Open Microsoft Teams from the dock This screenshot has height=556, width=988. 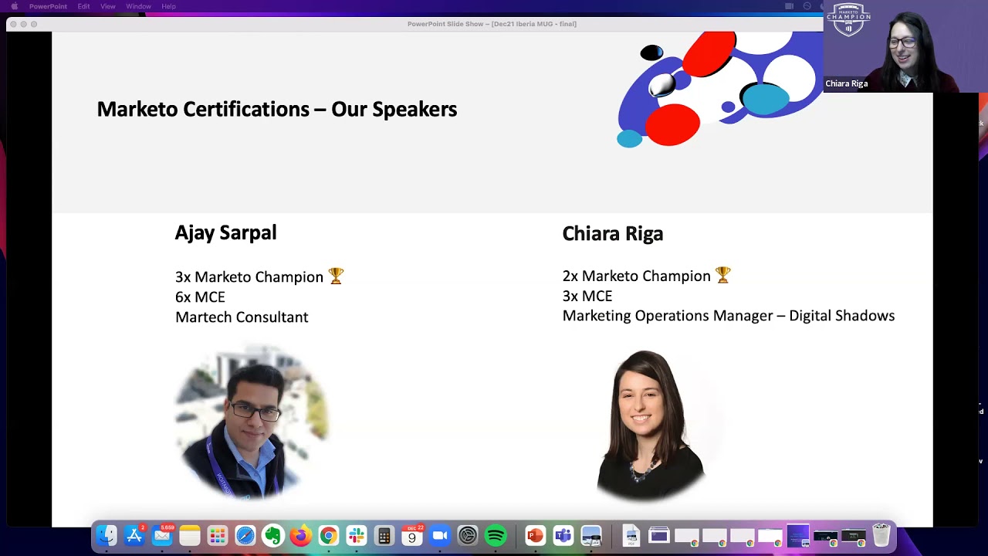click(563, 535)
